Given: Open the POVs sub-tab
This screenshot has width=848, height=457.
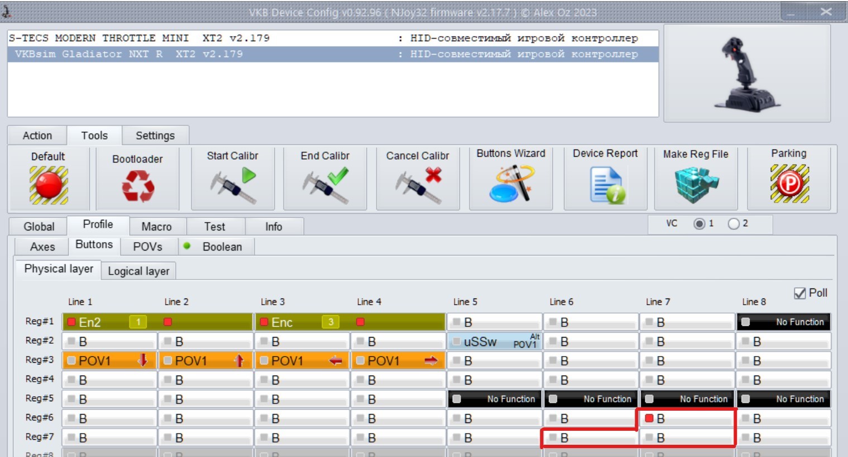Looking at the screenshot, I should pos(148,247).
